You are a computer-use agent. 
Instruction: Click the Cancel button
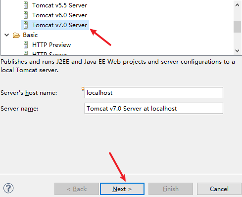(219, 189)
